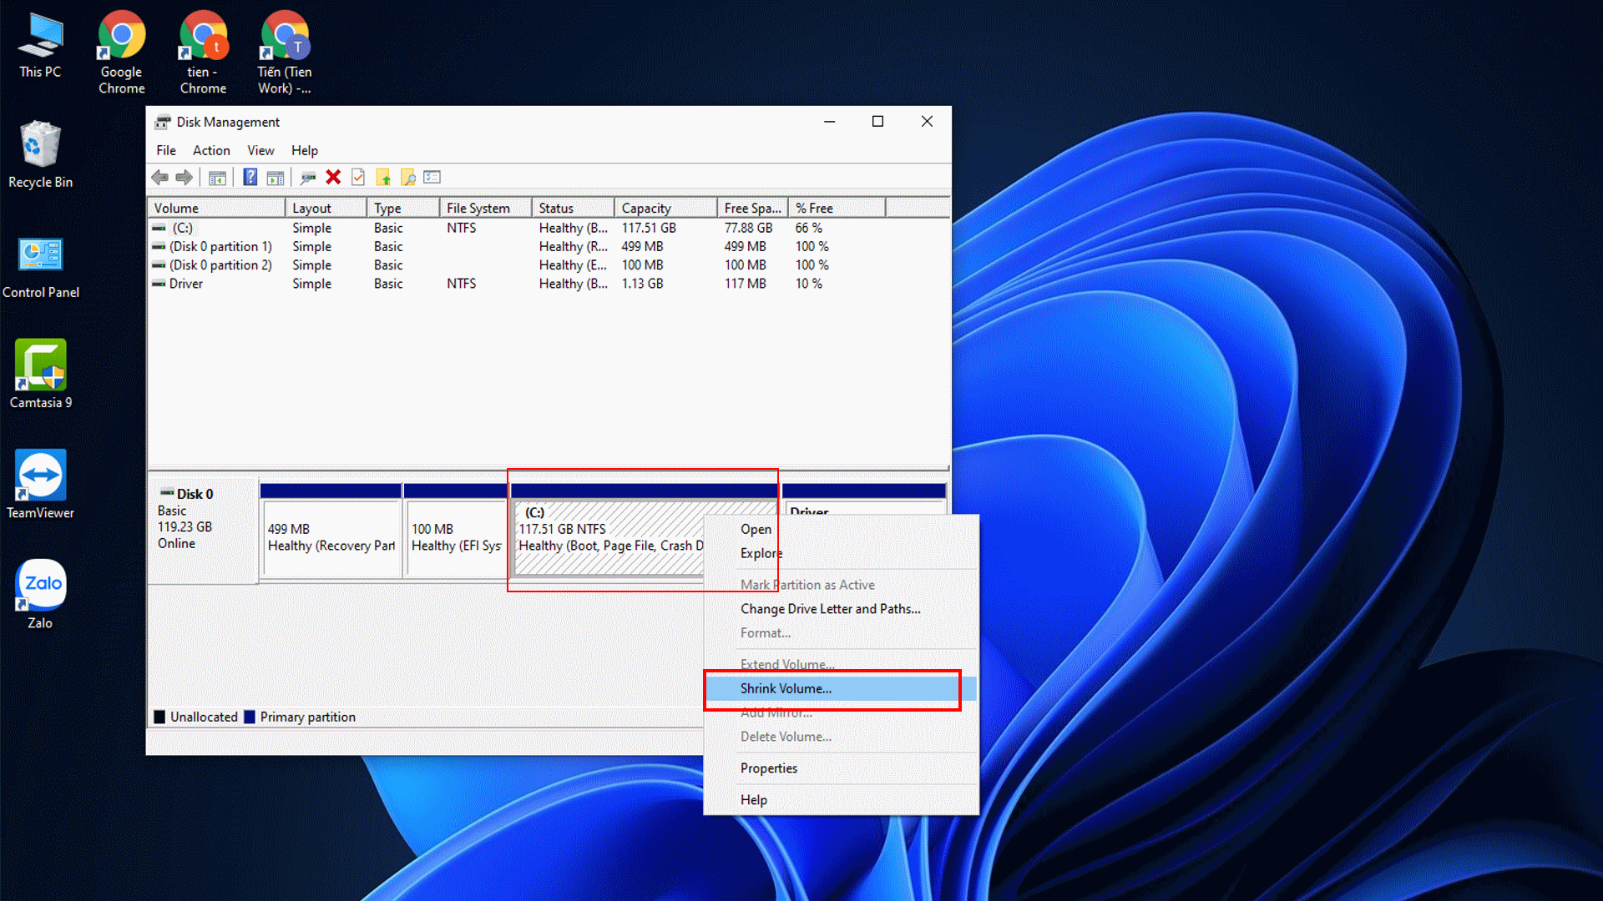This screenshot has height=901, width=1603.
Task: Click the Connect/Rescan disk toolbar icon
Action: (308, 177)
